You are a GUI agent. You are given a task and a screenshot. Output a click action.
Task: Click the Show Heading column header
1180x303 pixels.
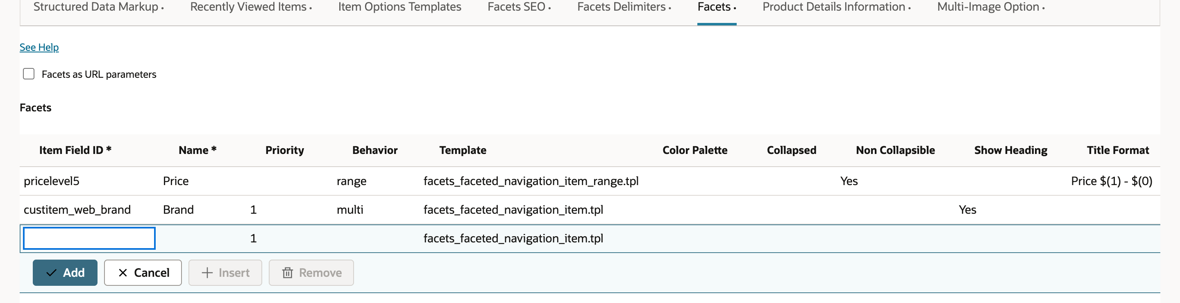(x=1010, y=150)
